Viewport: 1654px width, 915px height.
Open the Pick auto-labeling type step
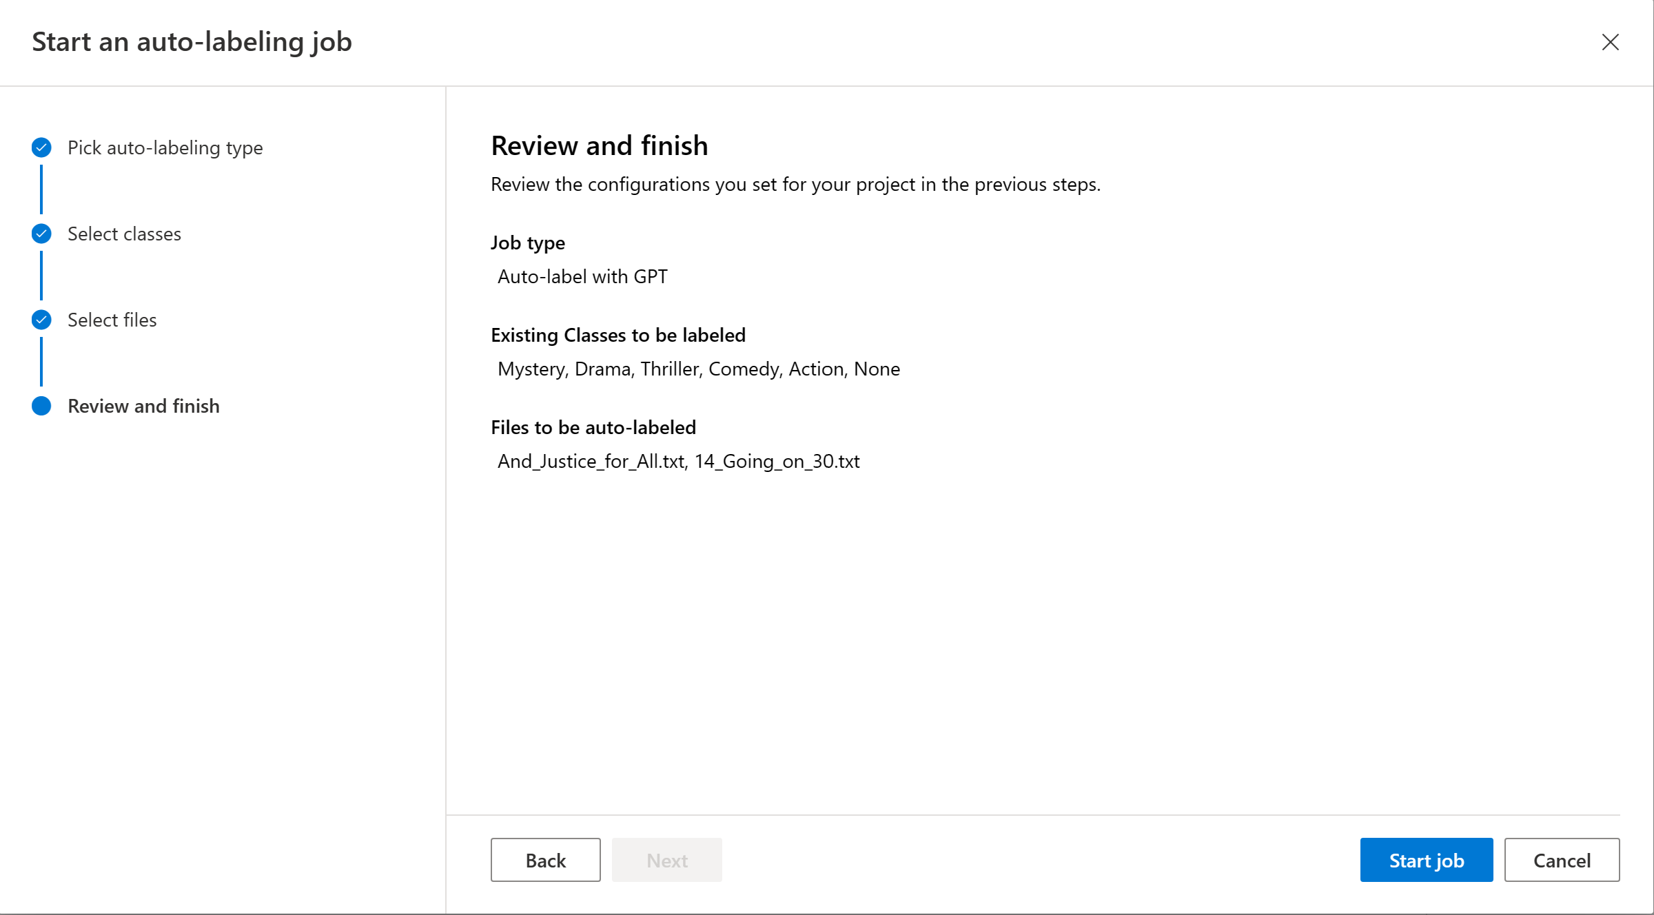(x=165, y=147)
